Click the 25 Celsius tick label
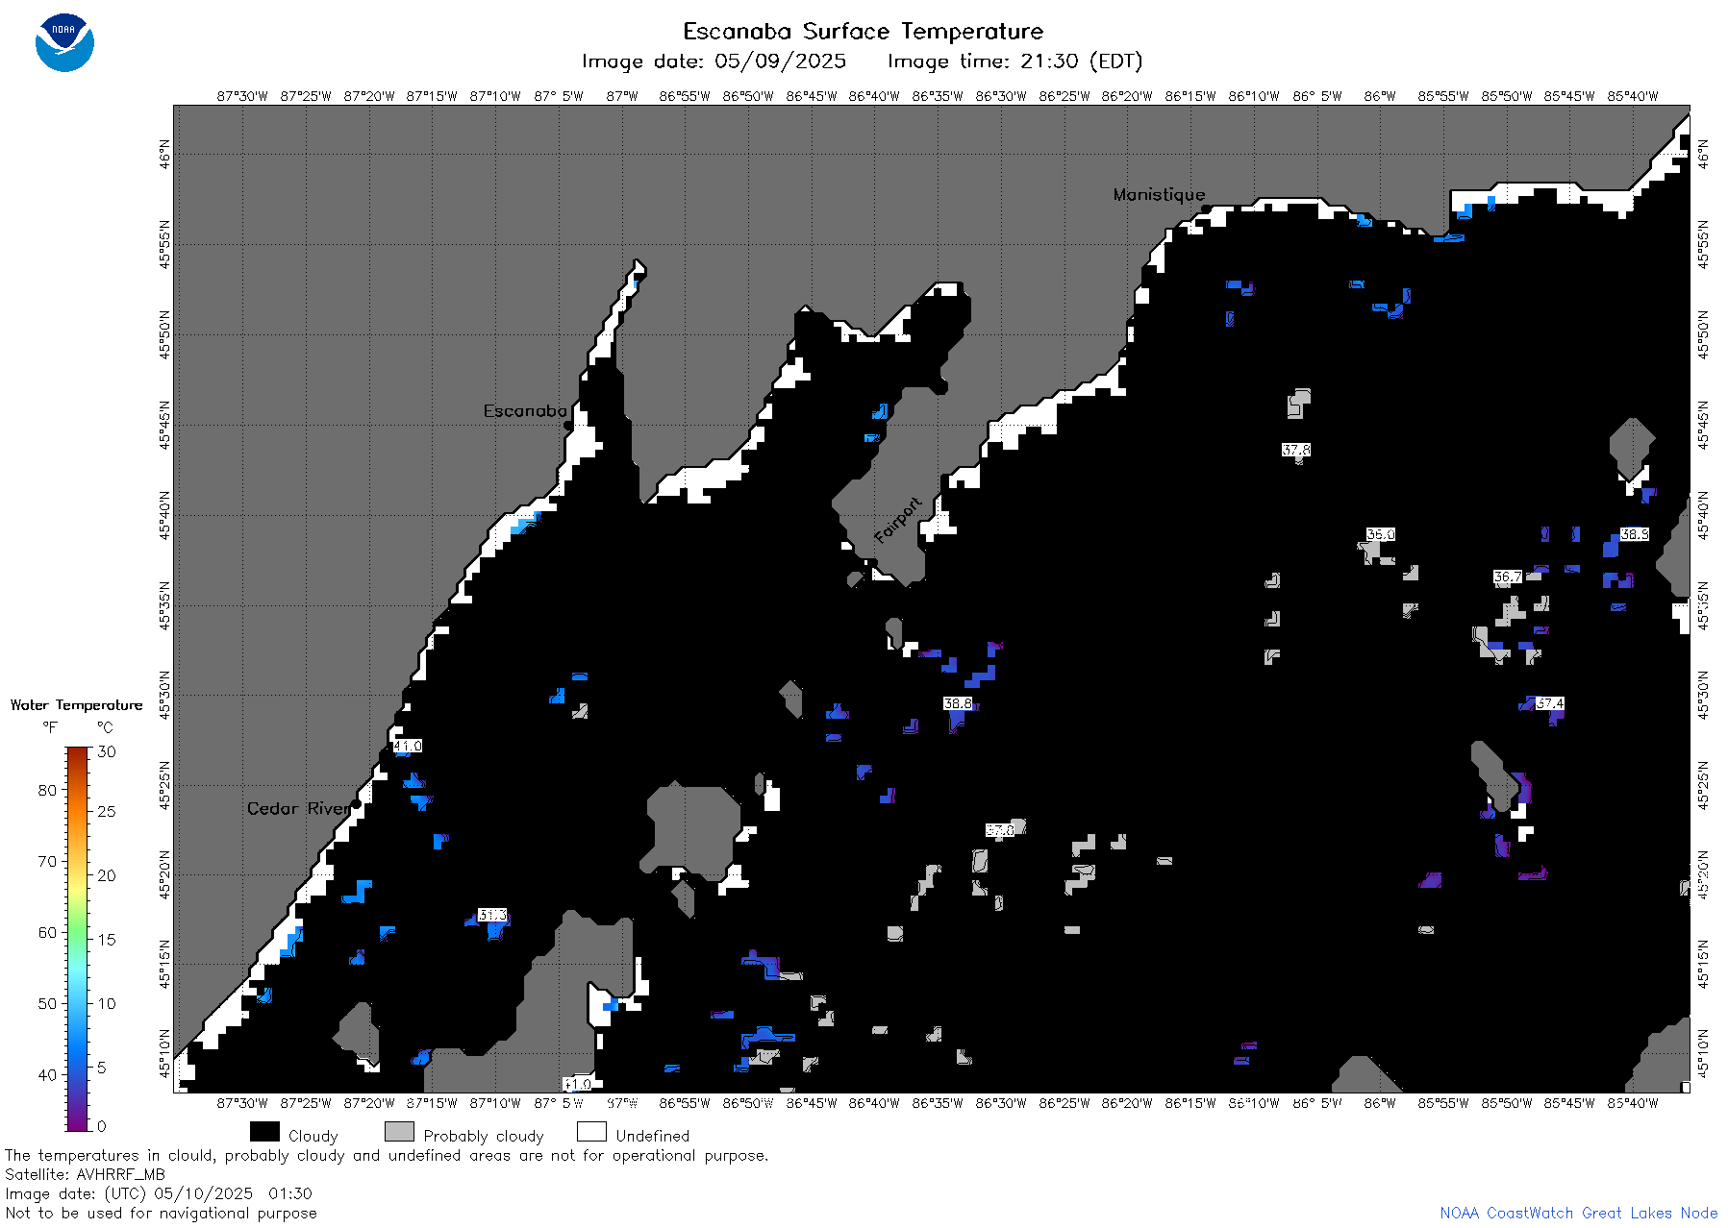The height and width of the screenshot is (1228, 1728). (106, 811)
